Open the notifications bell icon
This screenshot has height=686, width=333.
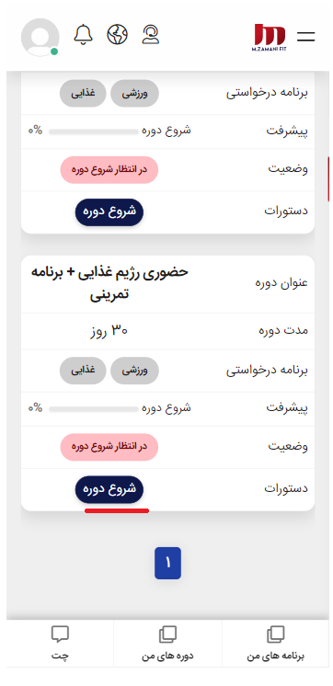pos(83,35)
